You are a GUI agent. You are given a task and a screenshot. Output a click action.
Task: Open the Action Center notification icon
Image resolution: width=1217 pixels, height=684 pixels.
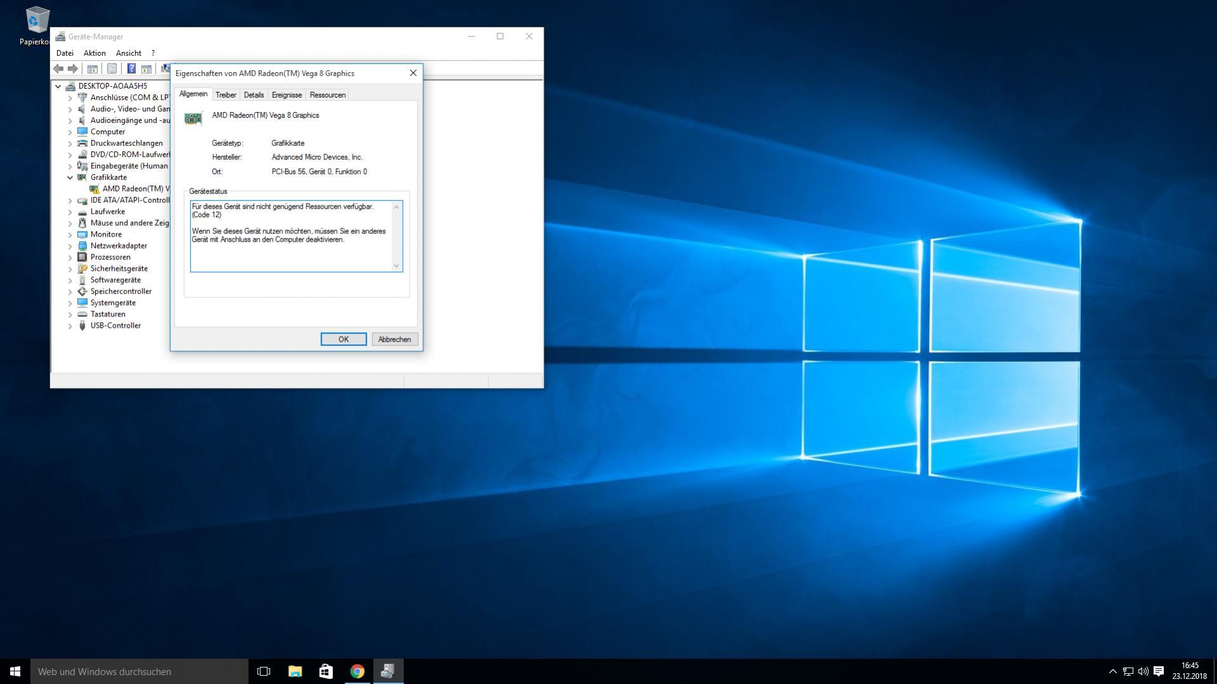point(1159,671)
